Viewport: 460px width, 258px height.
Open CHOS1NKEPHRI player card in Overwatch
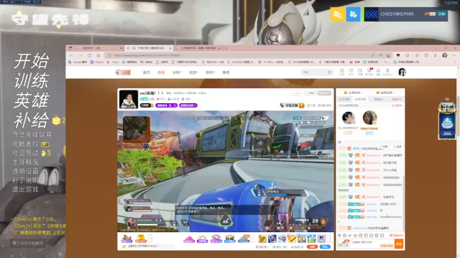[x=406, y=14]
